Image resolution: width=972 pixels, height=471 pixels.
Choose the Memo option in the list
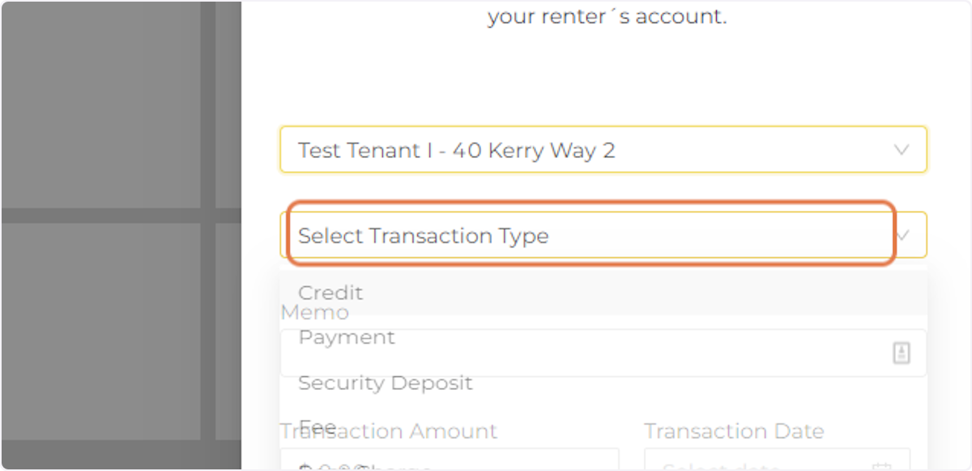pos(315,311)
